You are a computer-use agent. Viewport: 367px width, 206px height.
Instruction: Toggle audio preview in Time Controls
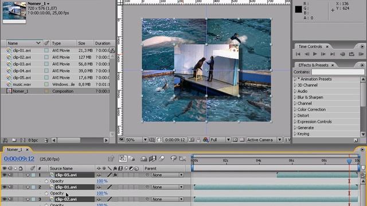342,54
